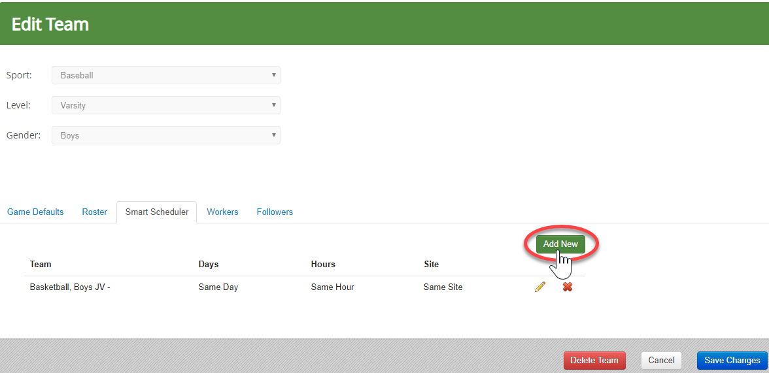Select the Smart Scheduler tab
The width and height of the screenshot is (769, 373).
pyautogui.click(x=157, y=212)
